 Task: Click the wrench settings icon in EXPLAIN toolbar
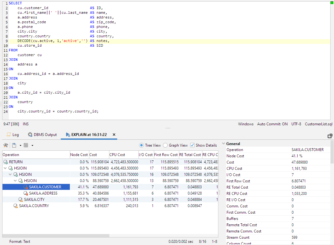pyautogui.click(x=5, y=145)
